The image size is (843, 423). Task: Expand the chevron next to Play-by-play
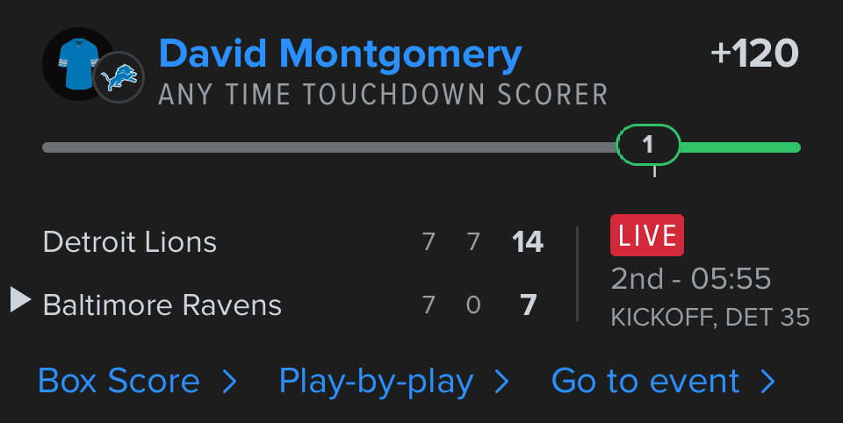[502, 381]
